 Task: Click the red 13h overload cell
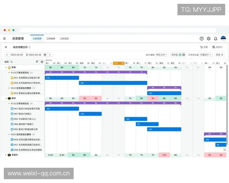[164, 155]
